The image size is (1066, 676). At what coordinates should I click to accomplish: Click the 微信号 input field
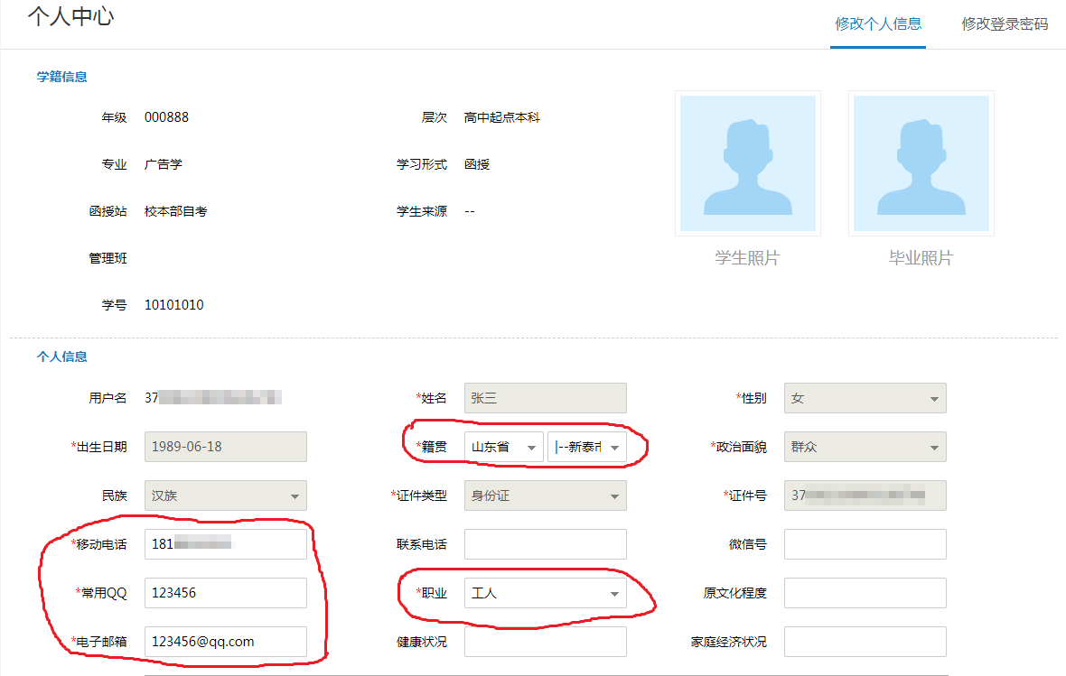[x=865, y=544]
